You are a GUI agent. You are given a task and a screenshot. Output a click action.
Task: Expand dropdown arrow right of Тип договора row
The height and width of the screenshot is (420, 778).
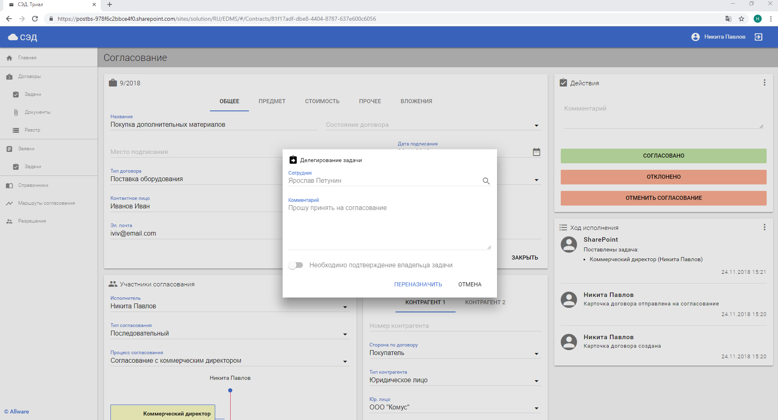[536, 180]
